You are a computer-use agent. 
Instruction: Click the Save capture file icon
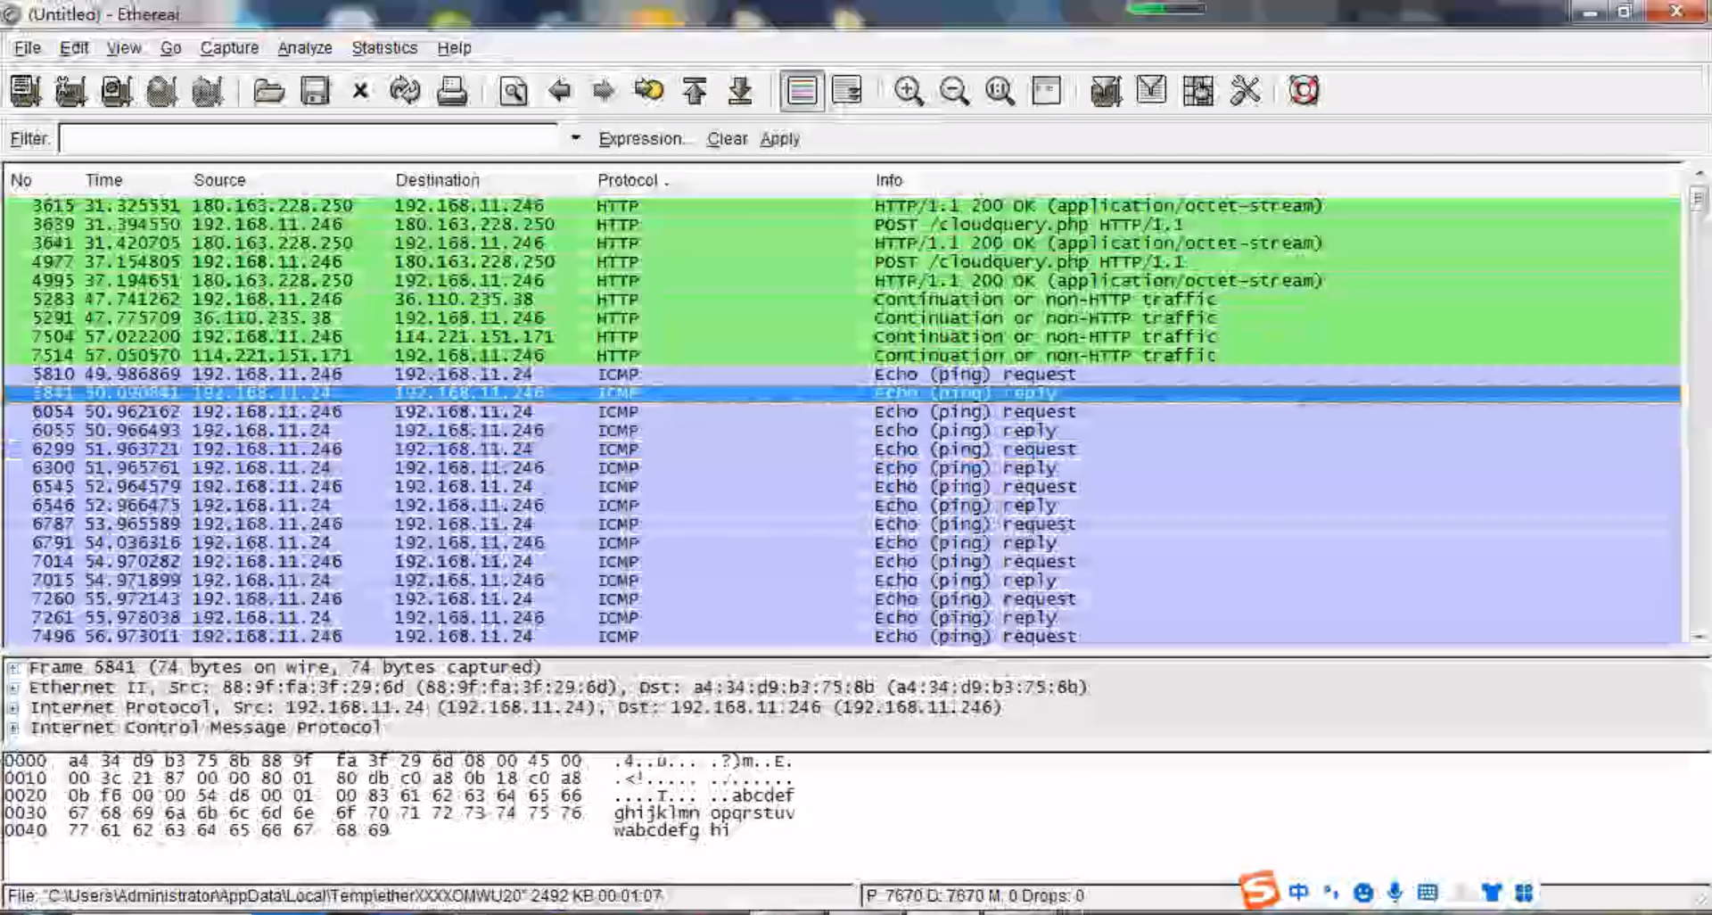[x=315, y=91]
